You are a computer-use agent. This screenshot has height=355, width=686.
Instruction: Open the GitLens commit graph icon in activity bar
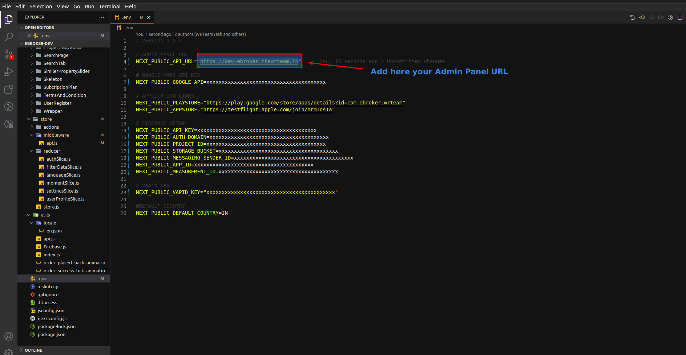point(9,107)
